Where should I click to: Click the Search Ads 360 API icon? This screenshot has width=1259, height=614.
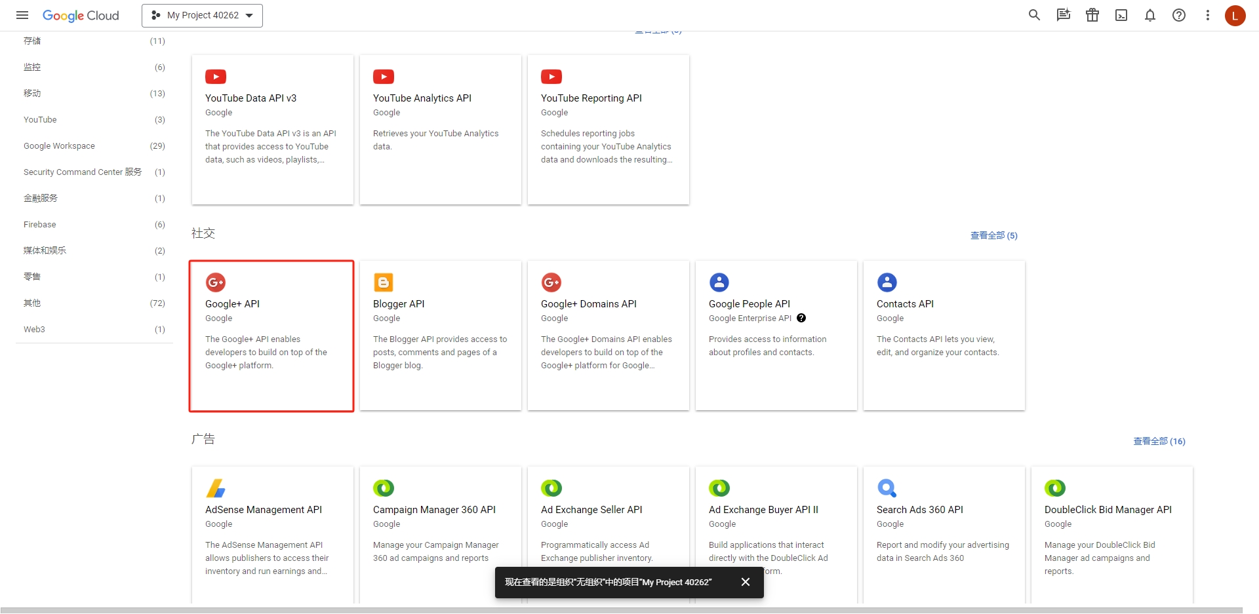[x=887, y=488]
